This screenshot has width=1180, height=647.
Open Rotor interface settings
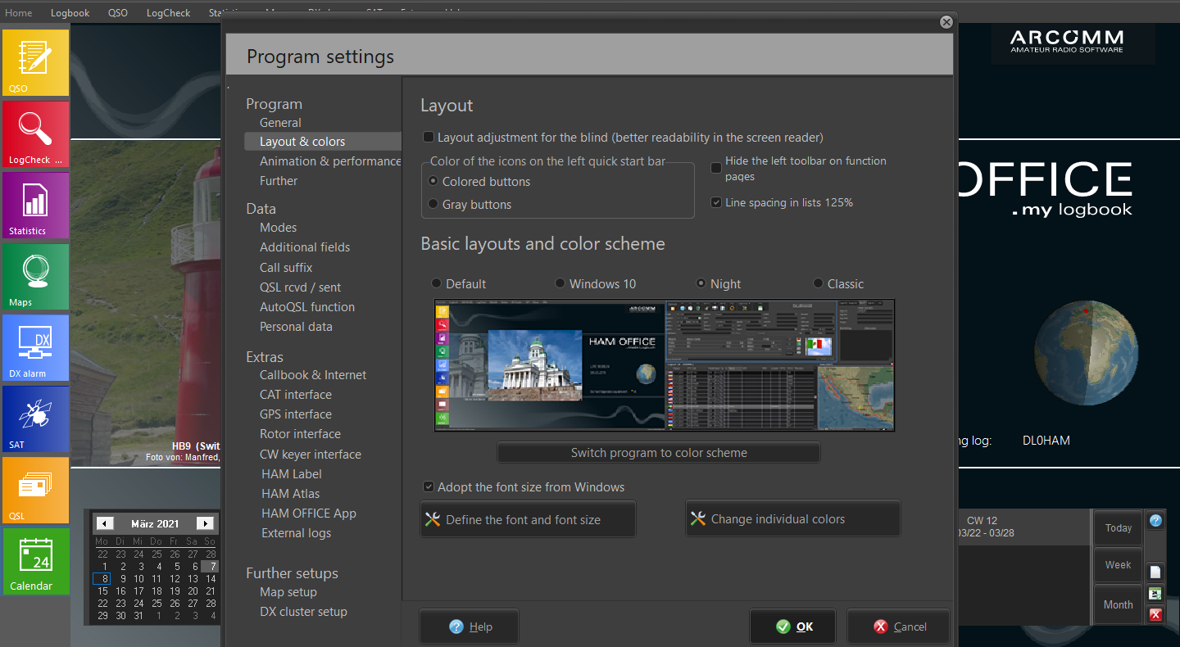click(300, 434)
